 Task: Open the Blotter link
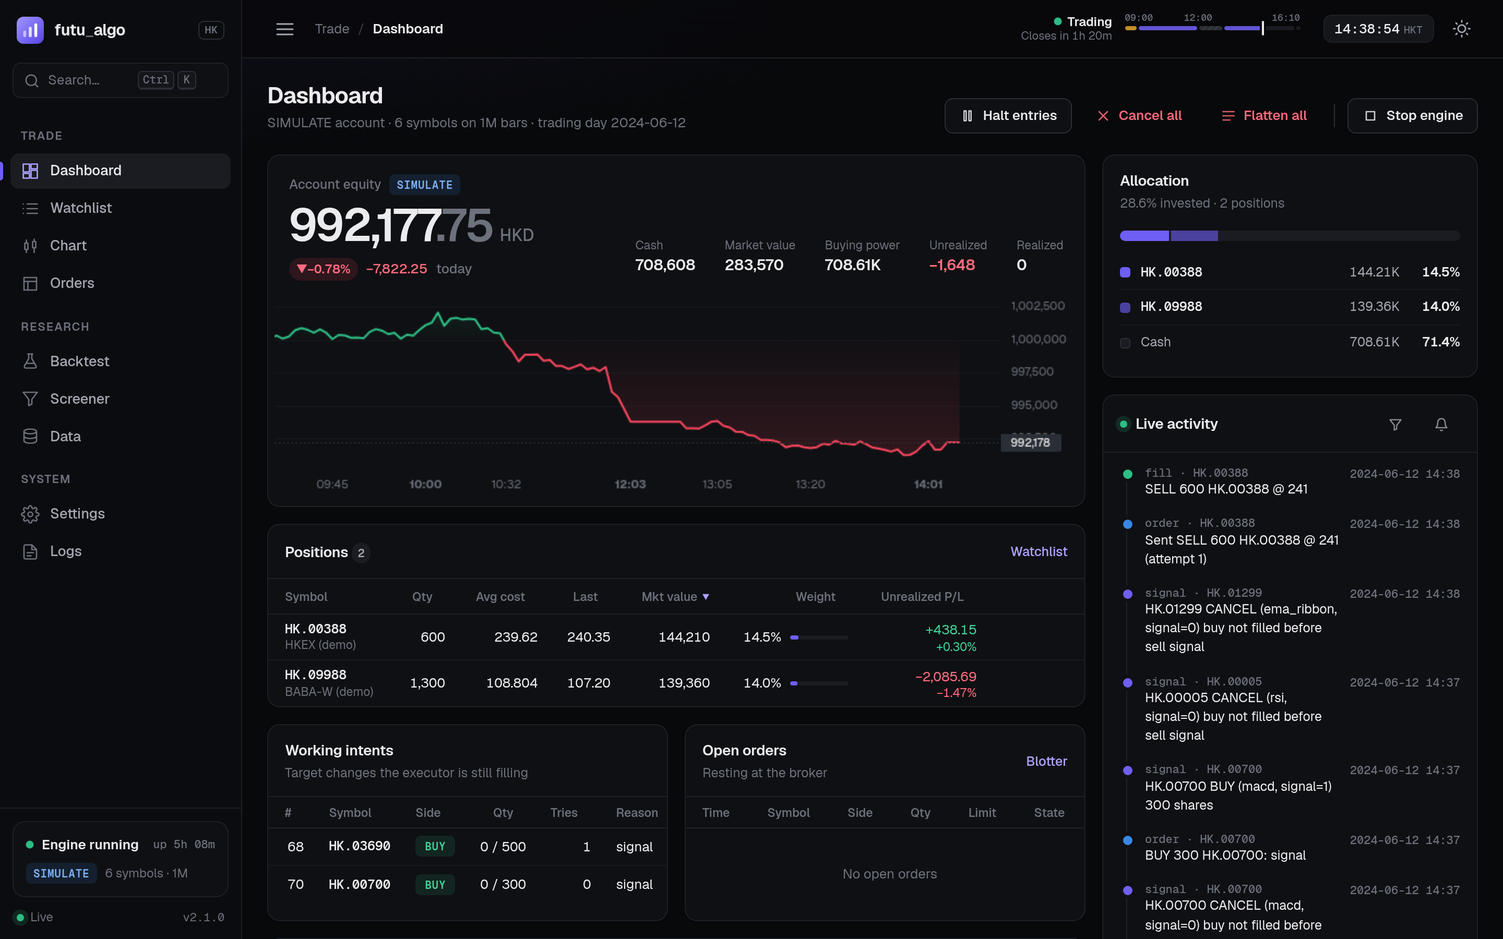(x=1046, y=762)
